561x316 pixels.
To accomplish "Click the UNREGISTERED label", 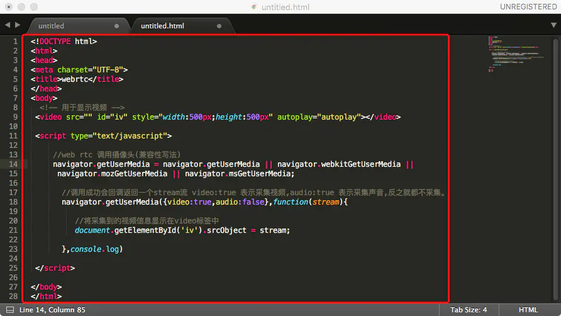I will click(x=528, y=7).
